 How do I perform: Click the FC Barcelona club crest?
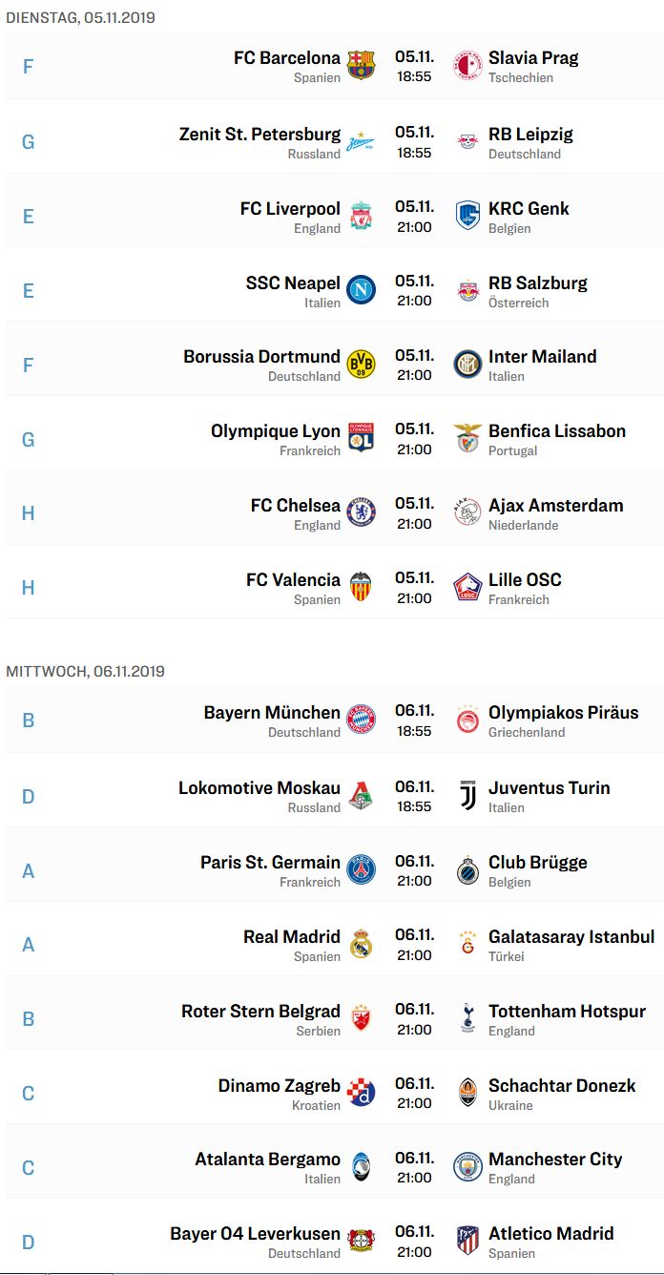(x=361, y=65)
